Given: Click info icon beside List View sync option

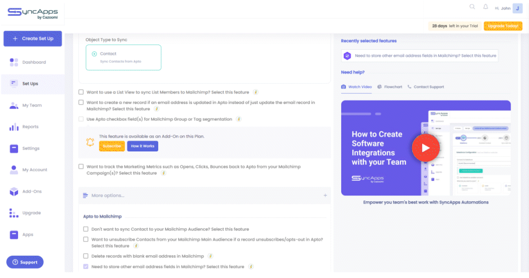Looking at the screenshot, I should (x=256, y=92).
